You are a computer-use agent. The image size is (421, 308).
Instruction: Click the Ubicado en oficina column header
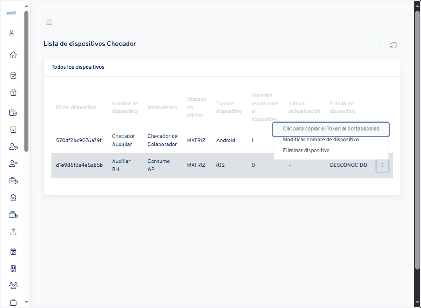197,107
